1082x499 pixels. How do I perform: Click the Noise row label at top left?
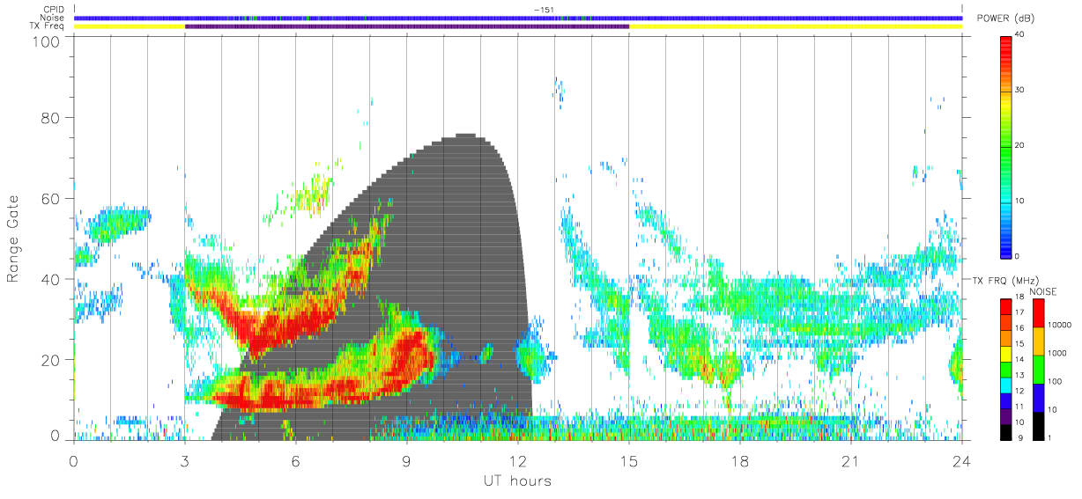53,18
